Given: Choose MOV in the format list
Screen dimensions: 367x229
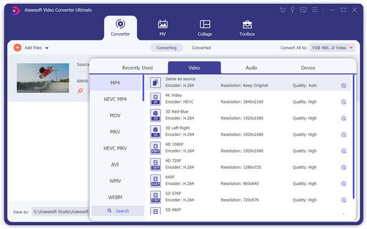Looking at the screenshot, I should click(x=116, y=116).
